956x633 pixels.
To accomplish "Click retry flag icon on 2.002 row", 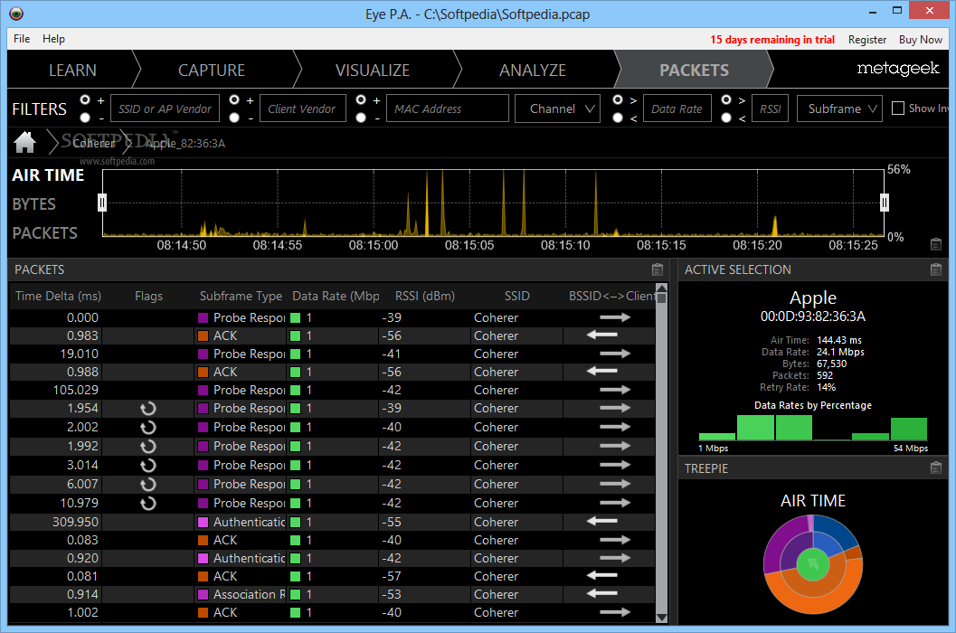I will pos(148,428).
